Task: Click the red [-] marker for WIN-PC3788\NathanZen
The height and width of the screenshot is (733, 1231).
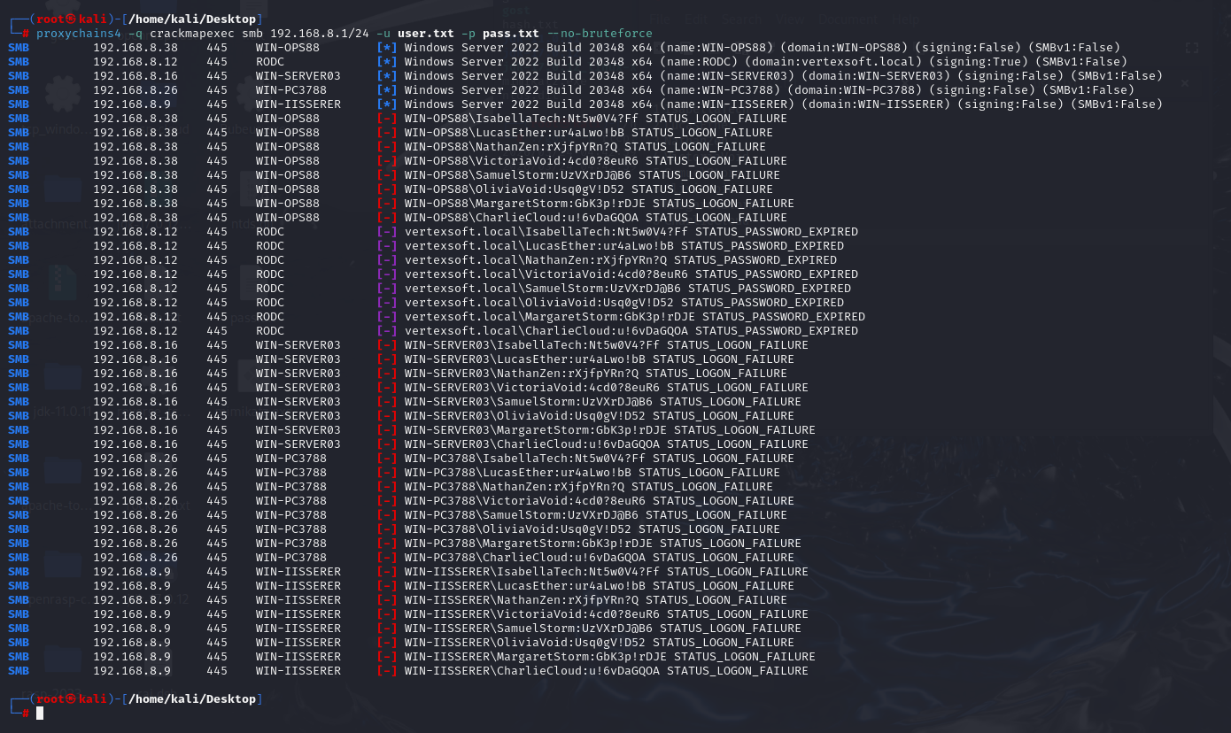Action: 386,487
